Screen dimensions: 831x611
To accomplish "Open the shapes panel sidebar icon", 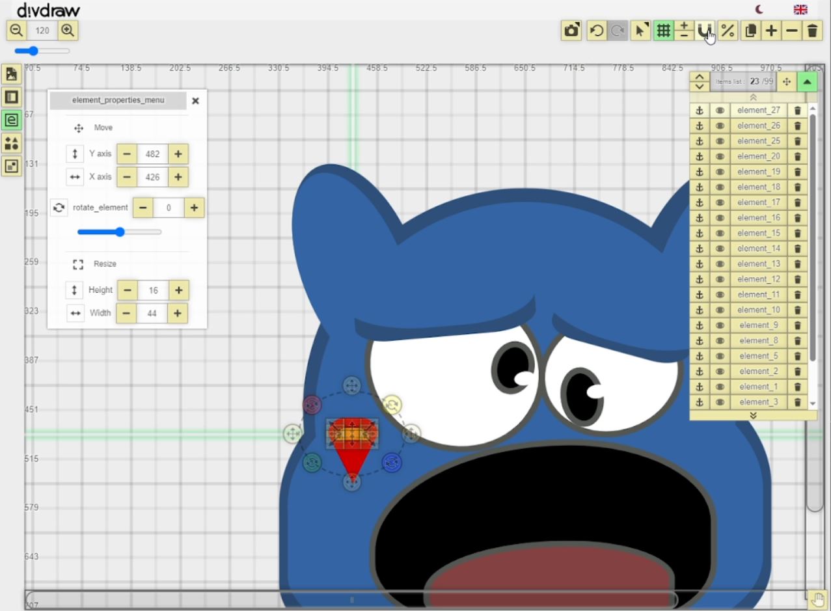I will 11,143.
